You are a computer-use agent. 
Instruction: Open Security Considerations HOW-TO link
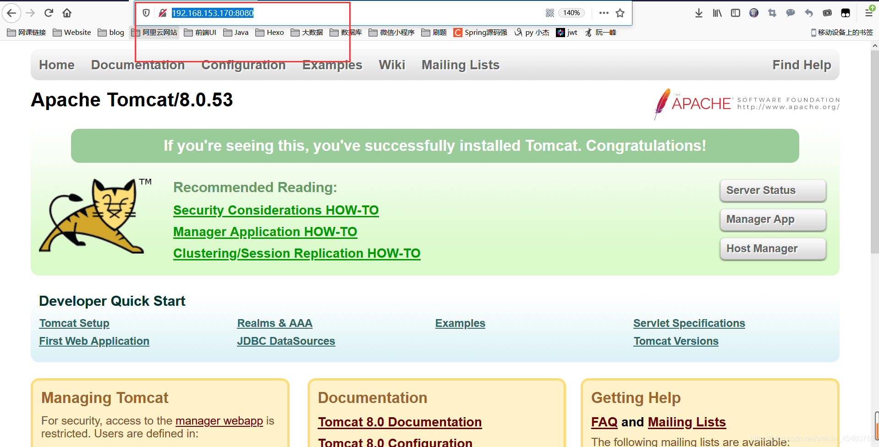pyautogui.click(x=276, y=210)
